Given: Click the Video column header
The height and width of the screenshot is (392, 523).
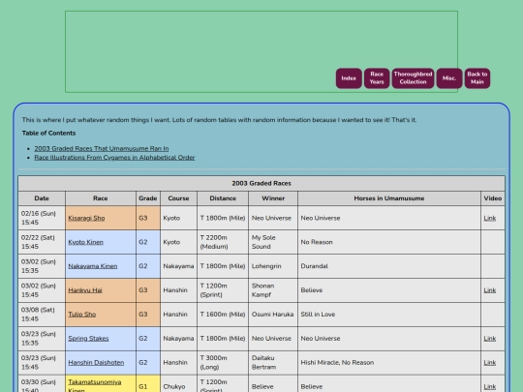Looking at the screenshot, I should [493, 198].
